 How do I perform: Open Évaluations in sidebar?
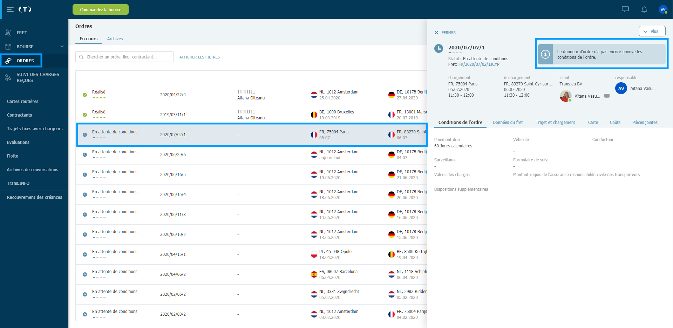point(18,142)
